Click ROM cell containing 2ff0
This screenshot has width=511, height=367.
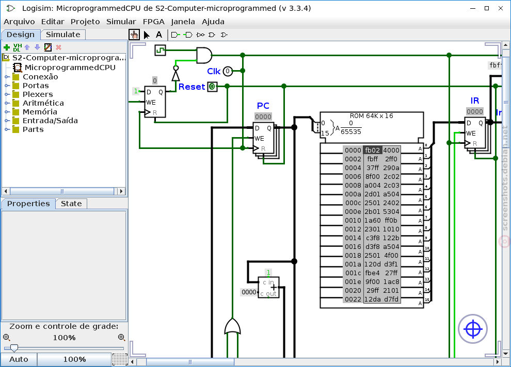click(391, 159)
